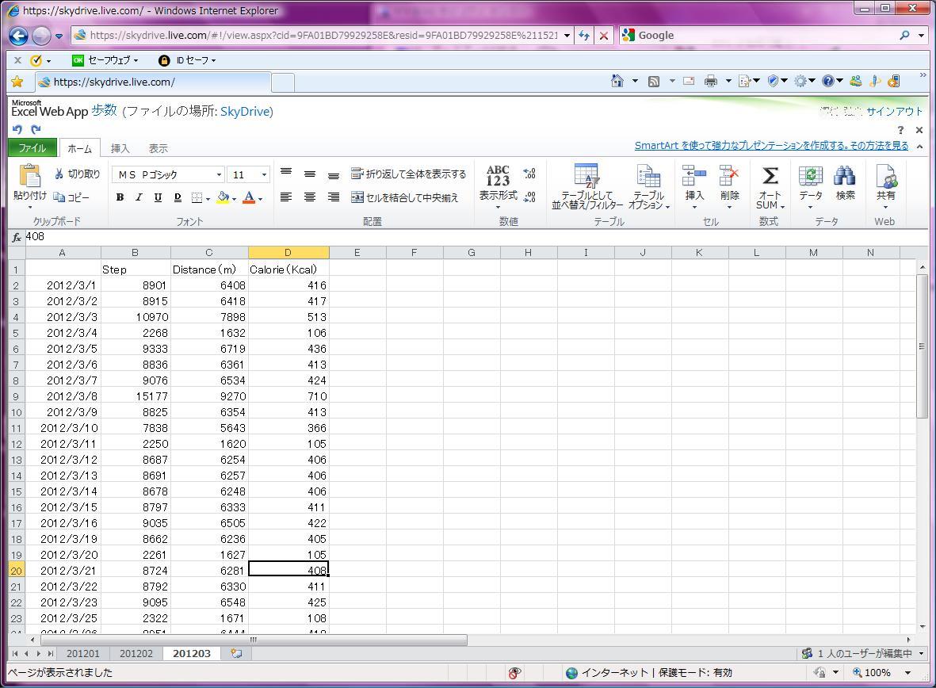This screenshot has width=936, height=688.
Task: Select the 201202 sheet tab
Action: 136,653
